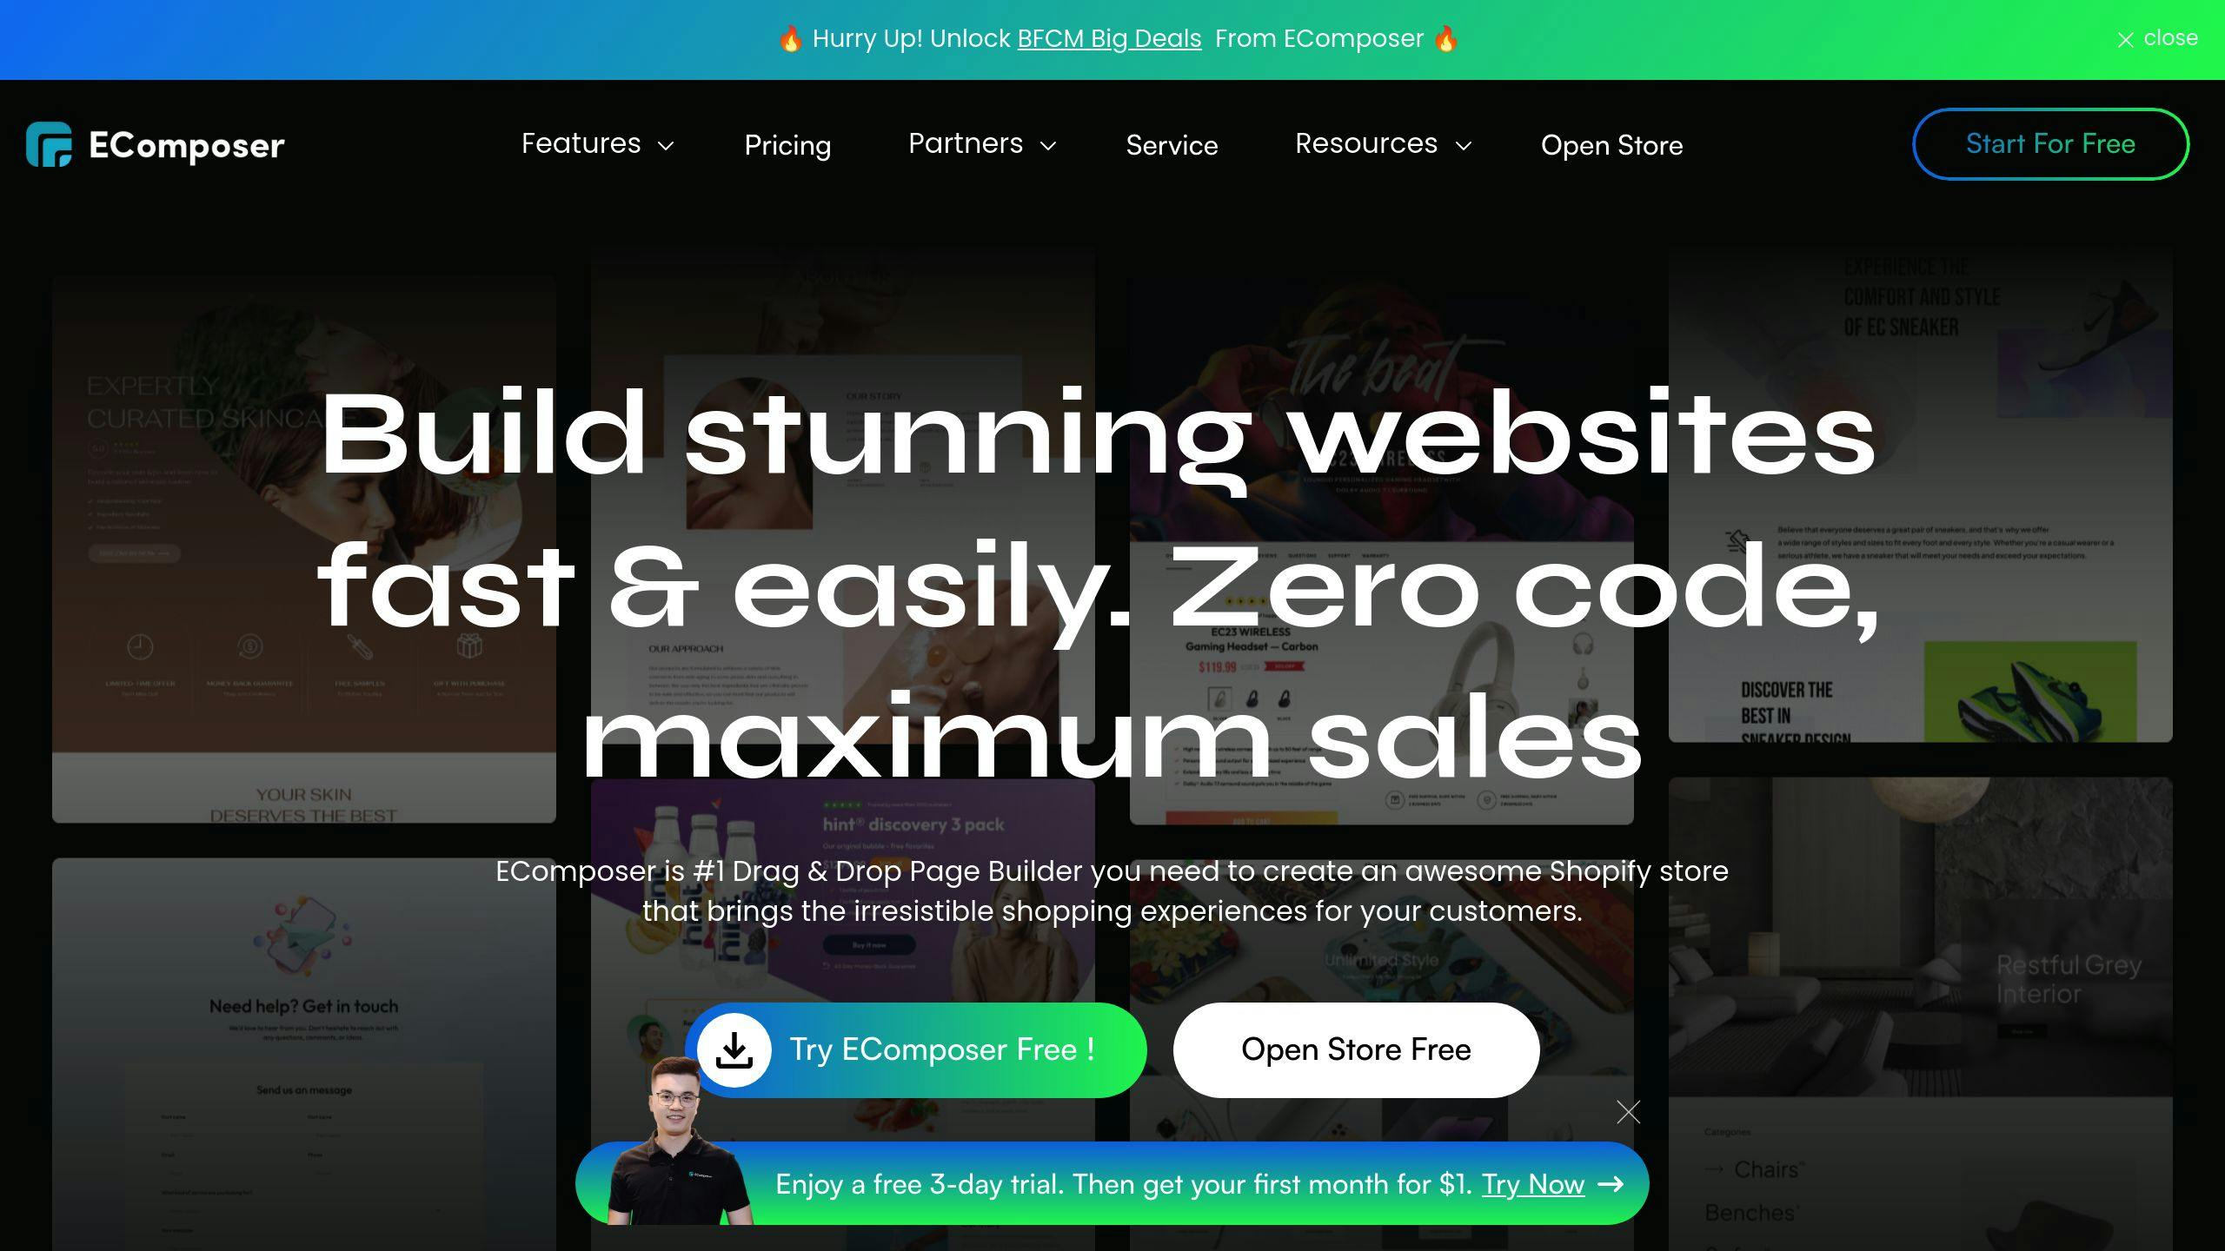The height and width of the screenshot is (1251, 2225).
Task: Click the BFCM Big Deals link
Action: [1109, 38]
